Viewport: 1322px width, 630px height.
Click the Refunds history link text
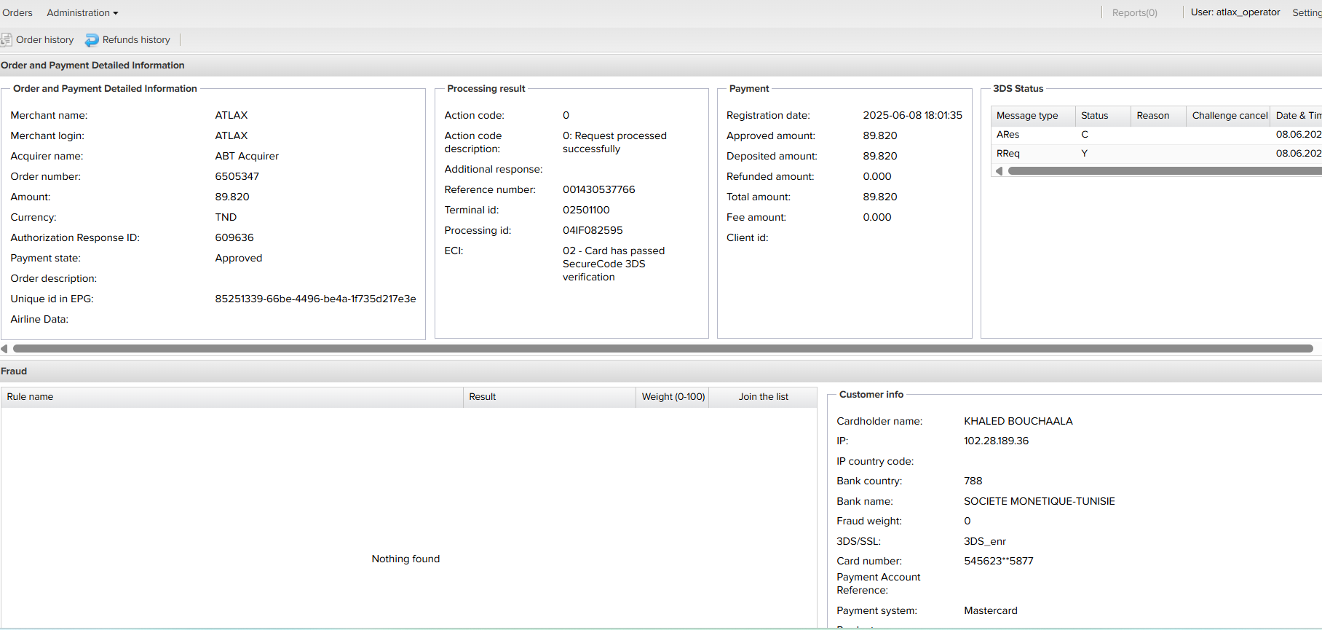tap(136, 40)
